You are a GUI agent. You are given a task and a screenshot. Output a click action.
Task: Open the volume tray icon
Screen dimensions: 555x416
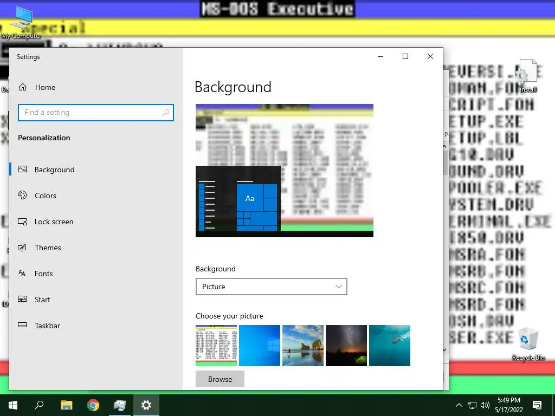pos(485,405)
